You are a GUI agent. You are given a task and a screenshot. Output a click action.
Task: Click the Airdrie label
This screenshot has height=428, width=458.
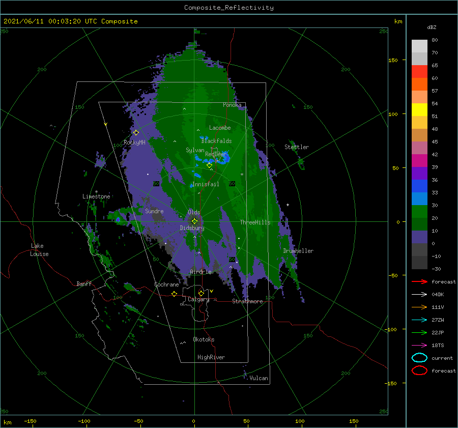(201, 272)
